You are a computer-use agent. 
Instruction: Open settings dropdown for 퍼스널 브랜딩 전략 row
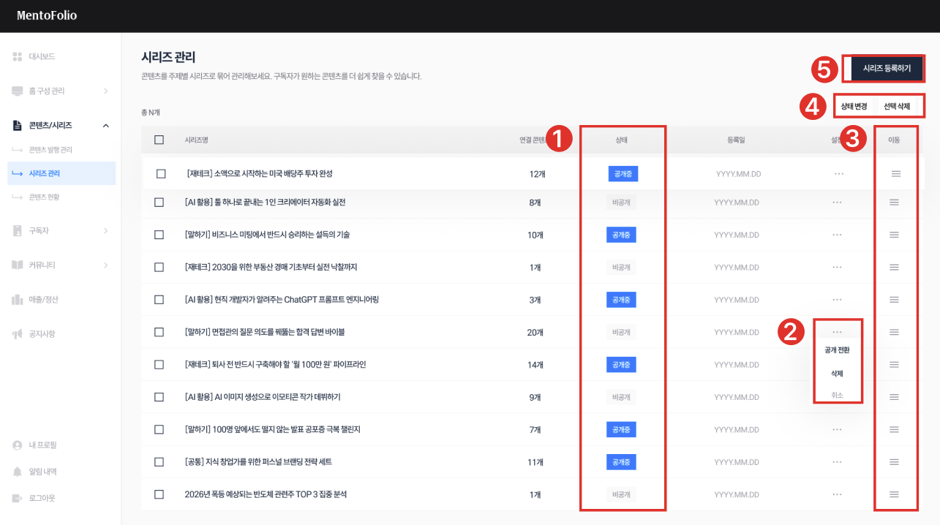(838, 462)
